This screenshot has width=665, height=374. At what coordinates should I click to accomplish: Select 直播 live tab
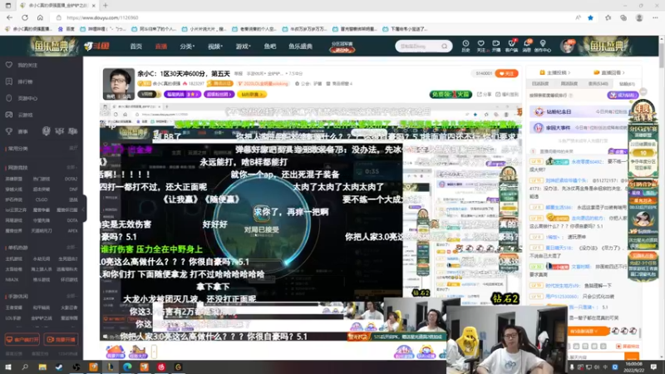[x=160, y=47]
